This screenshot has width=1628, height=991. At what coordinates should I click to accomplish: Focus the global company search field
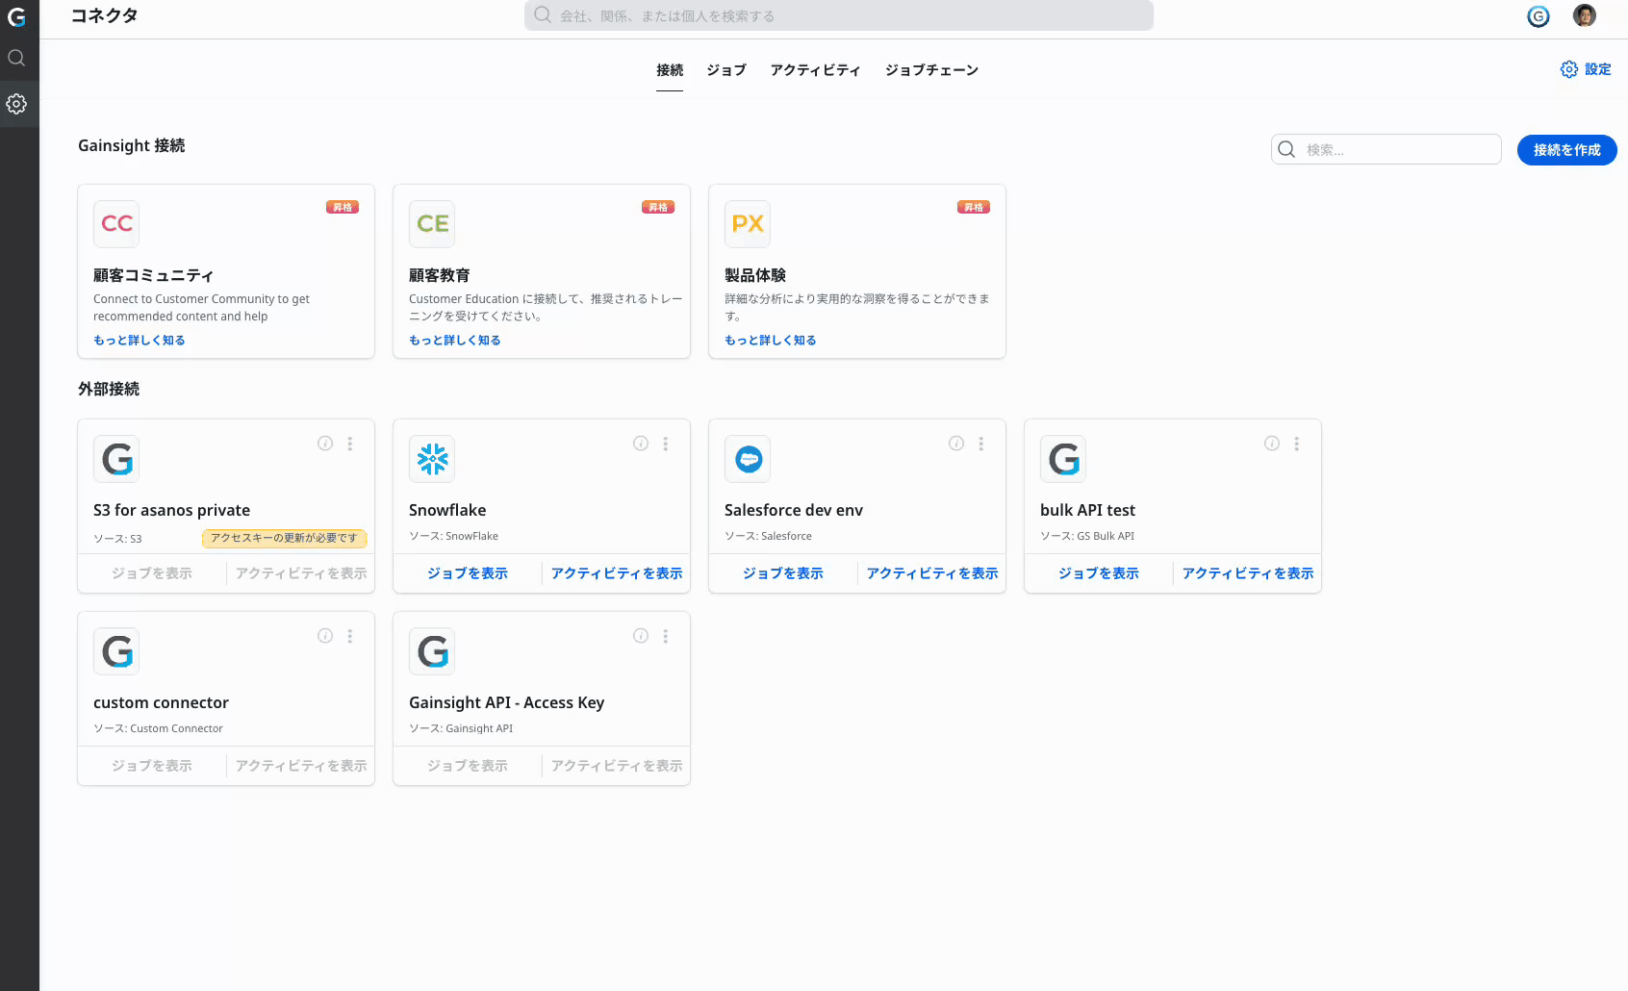coord(839,15)
